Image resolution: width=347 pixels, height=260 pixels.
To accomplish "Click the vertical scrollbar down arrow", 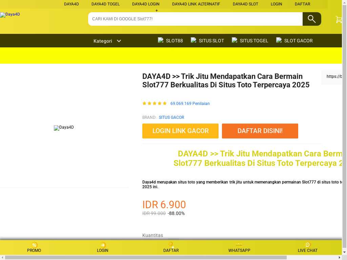I will (x=345, y=252).
